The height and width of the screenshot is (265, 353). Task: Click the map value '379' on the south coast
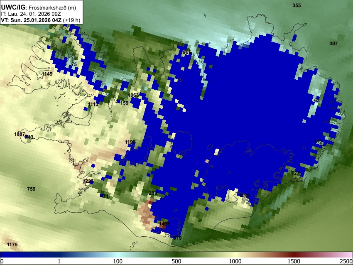177,238
